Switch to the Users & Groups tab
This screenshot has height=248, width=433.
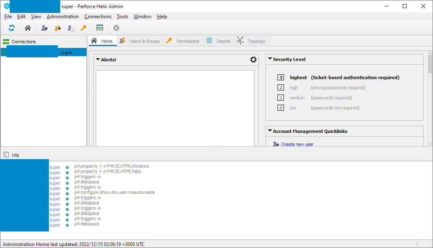141,41
